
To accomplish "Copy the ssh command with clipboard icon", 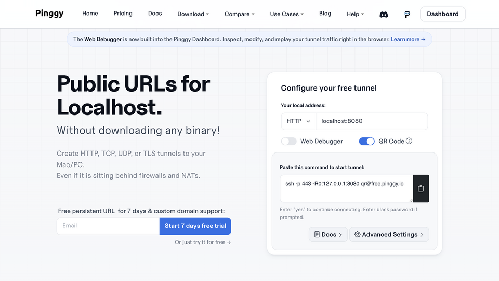I will tap(421, 188).
